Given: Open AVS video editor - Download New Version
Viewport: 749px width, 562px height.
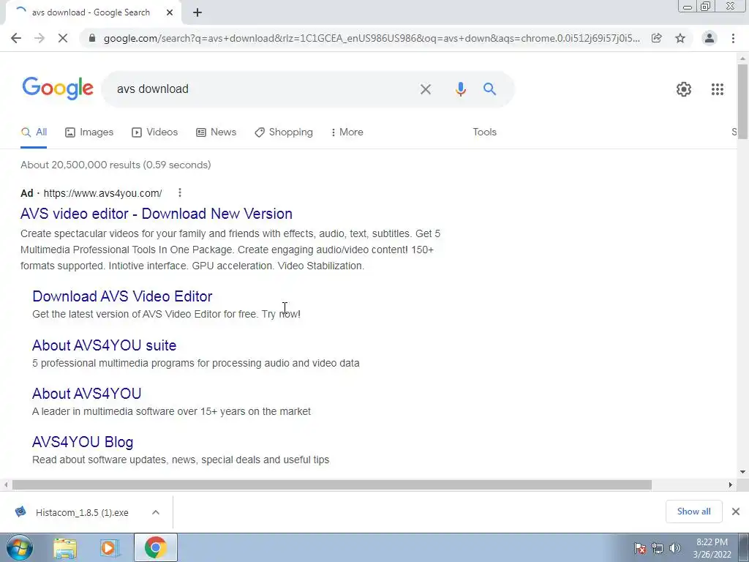Looking at the screenshot, I should point(157,214).
